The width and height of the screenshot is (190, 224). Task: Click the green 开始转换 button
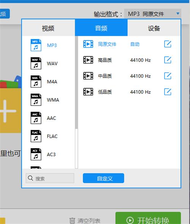point(148,218)
